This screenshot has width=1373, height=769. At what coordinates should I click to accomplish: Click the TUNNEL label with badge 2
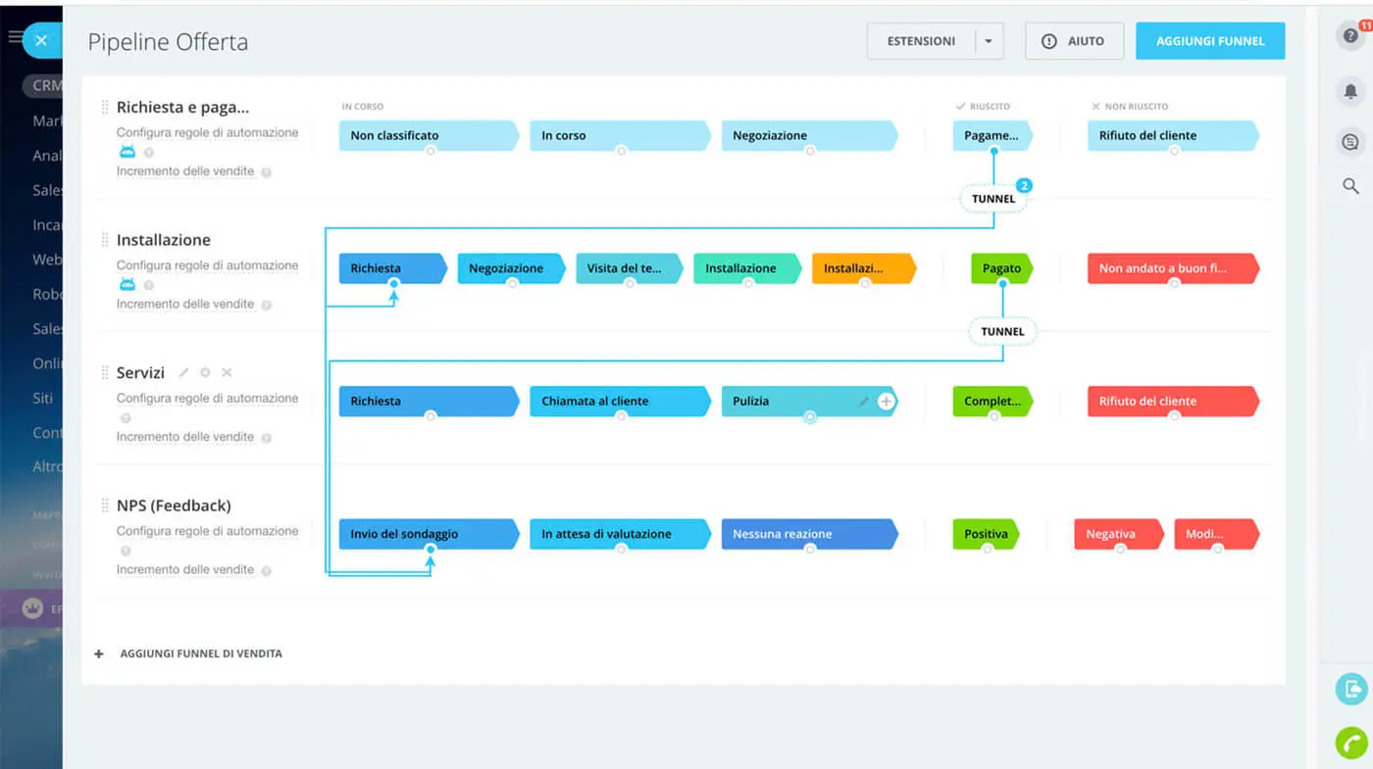(x=993, y=199)
